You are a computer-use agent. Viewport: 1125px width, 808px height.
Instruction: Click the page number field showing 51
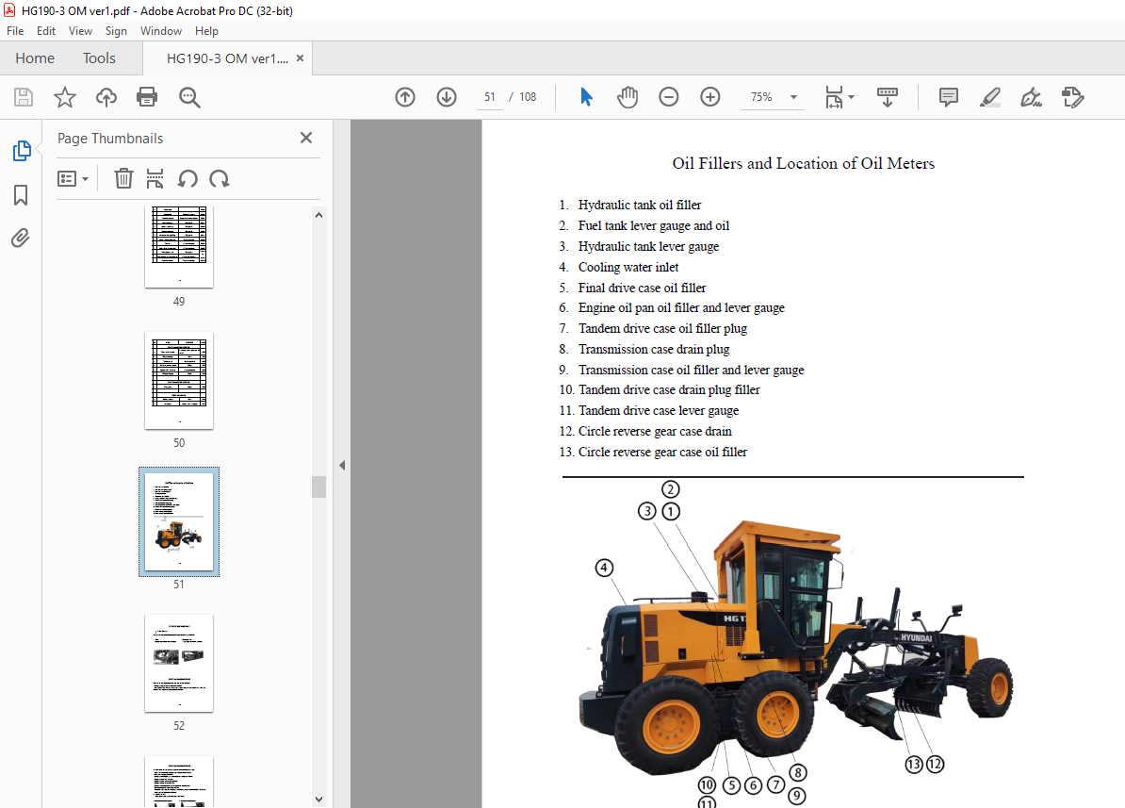489,97
